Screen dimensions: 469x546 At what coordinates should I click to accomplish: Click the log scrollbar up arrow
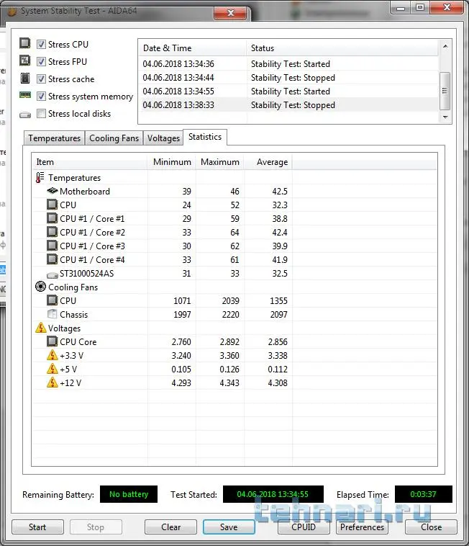pos(445,46)
